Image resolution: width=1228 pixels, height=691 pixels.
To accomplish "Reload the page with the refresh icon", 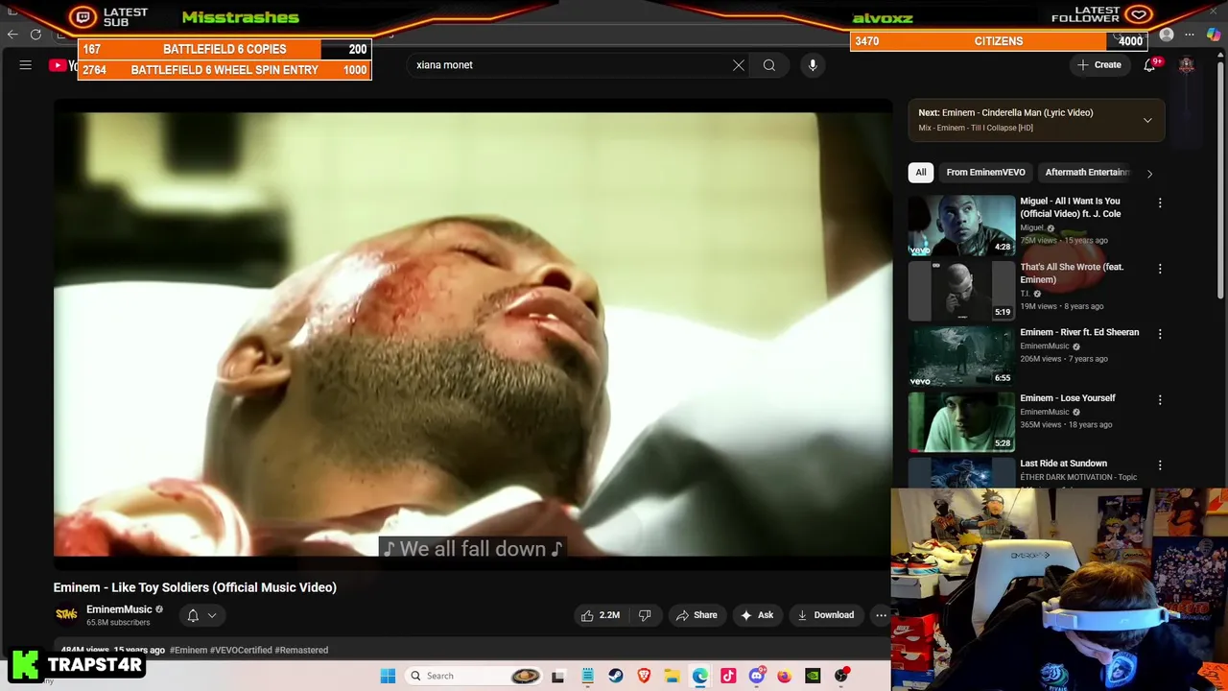I will [x=35, y=35].
